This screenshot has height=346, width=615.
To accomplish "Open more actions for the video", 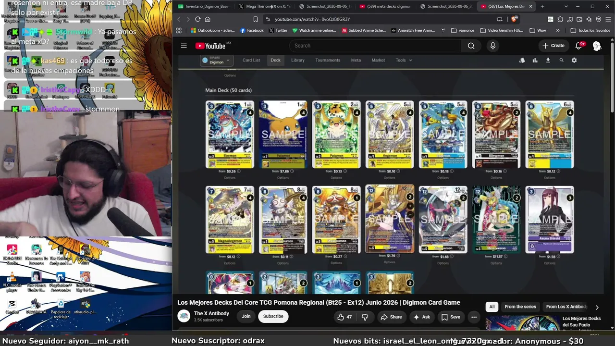I will coord(474,317).
